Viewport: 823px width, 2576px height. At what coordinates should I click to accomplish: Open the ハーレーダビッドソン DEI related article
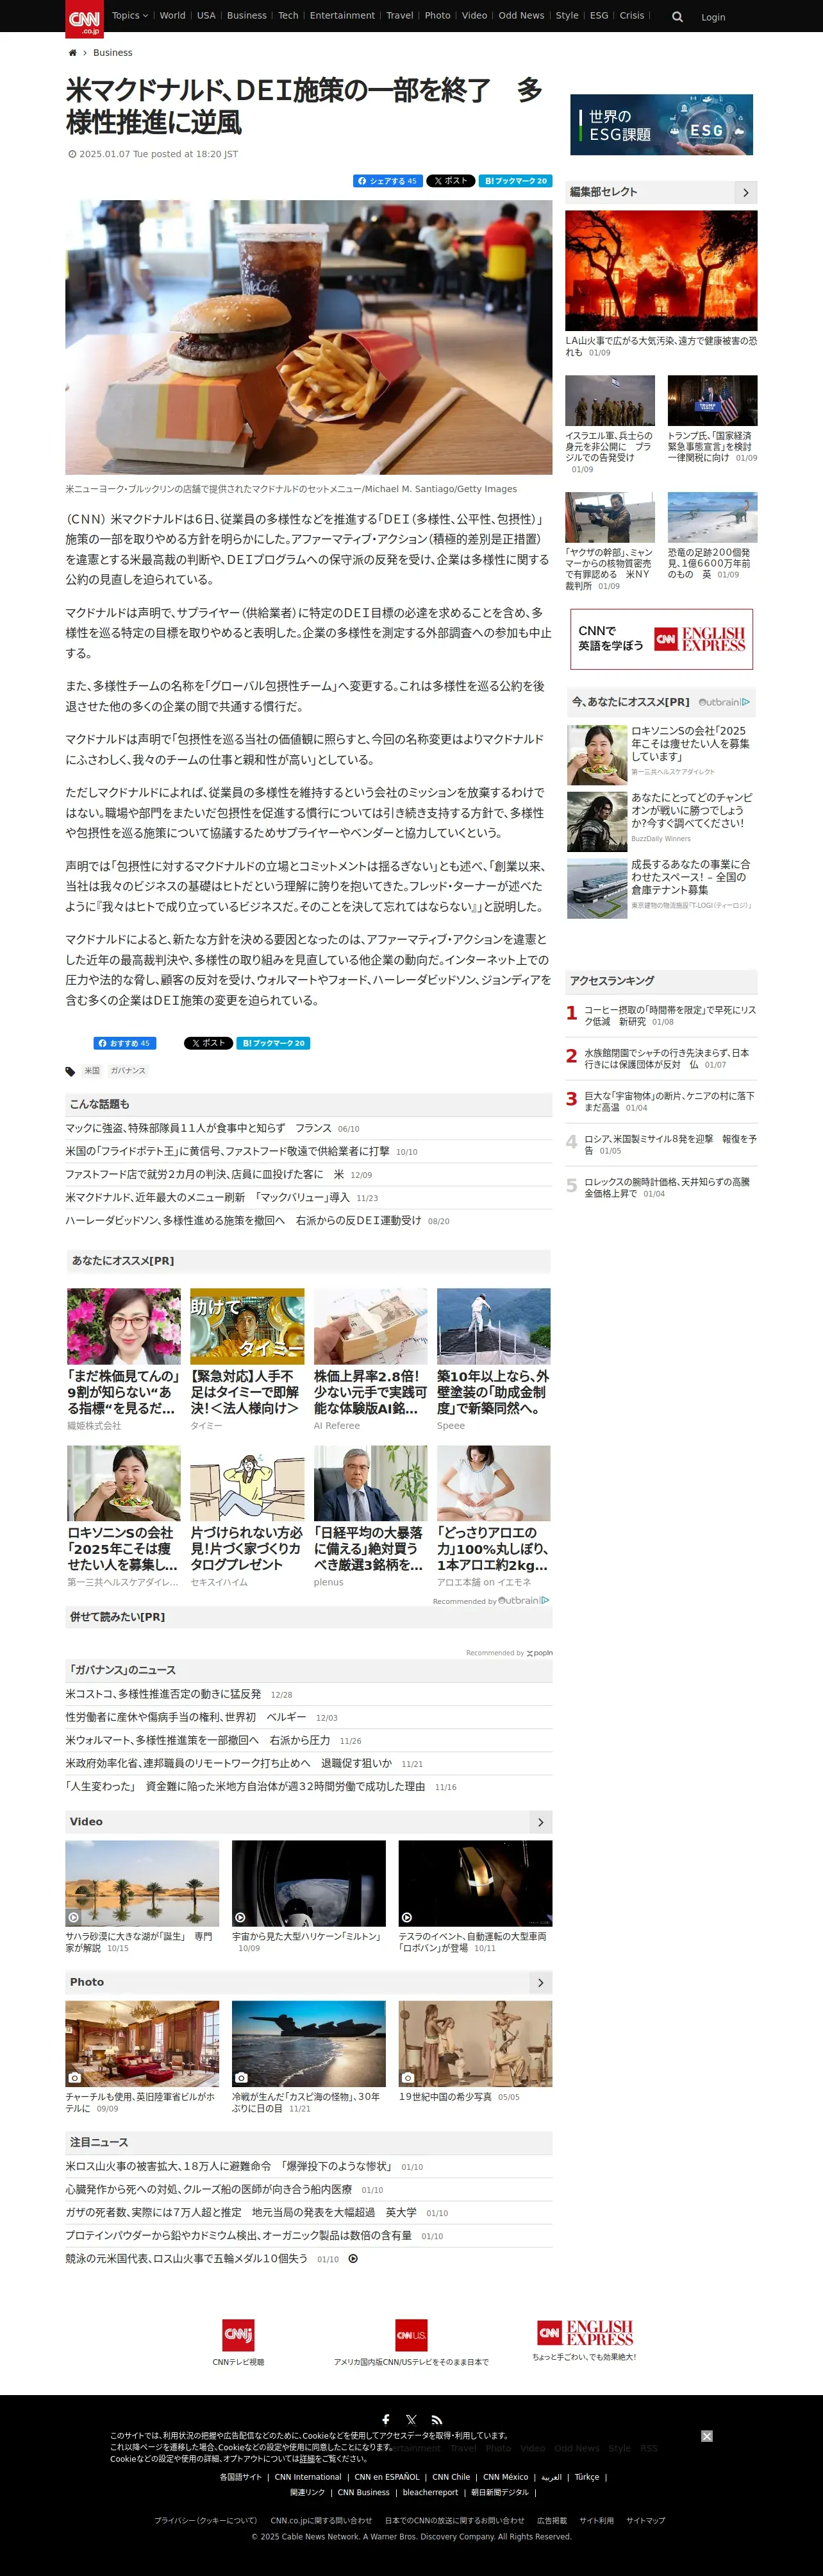point(243,1221)
